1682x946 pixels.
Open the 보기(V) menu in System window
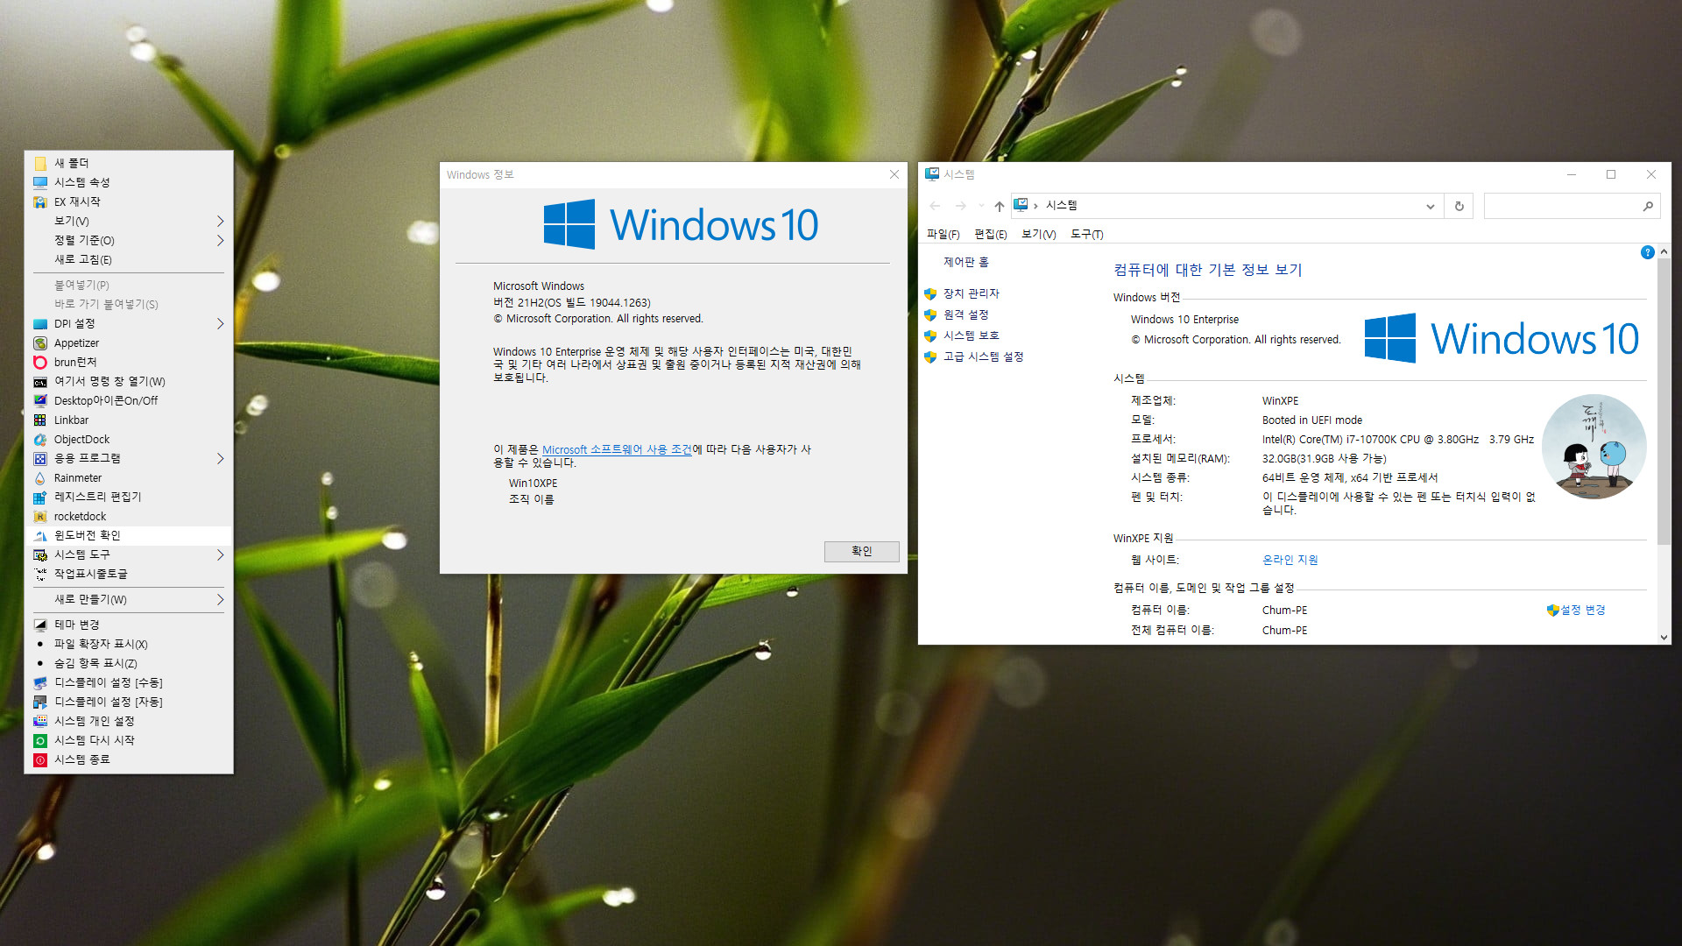click(1039, 234)
